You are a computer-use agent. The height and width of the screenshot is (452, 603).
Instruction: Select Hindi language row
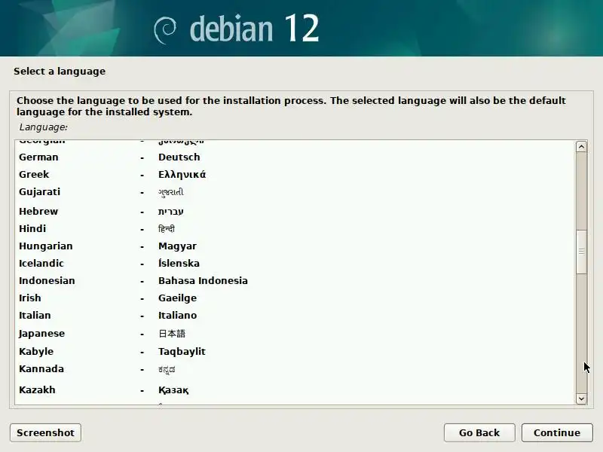[x=295, y=229]
